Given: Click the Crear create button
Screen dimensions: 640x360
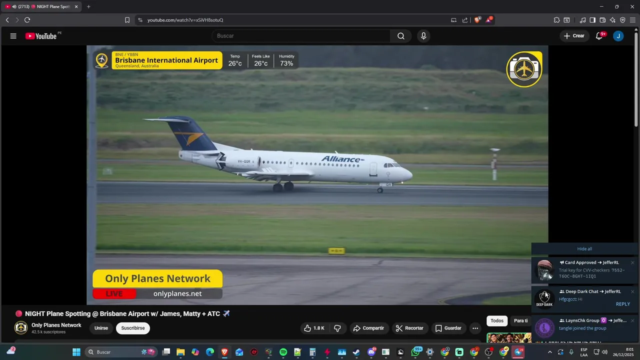Looking at the screenshot, I should coord(574,36).
